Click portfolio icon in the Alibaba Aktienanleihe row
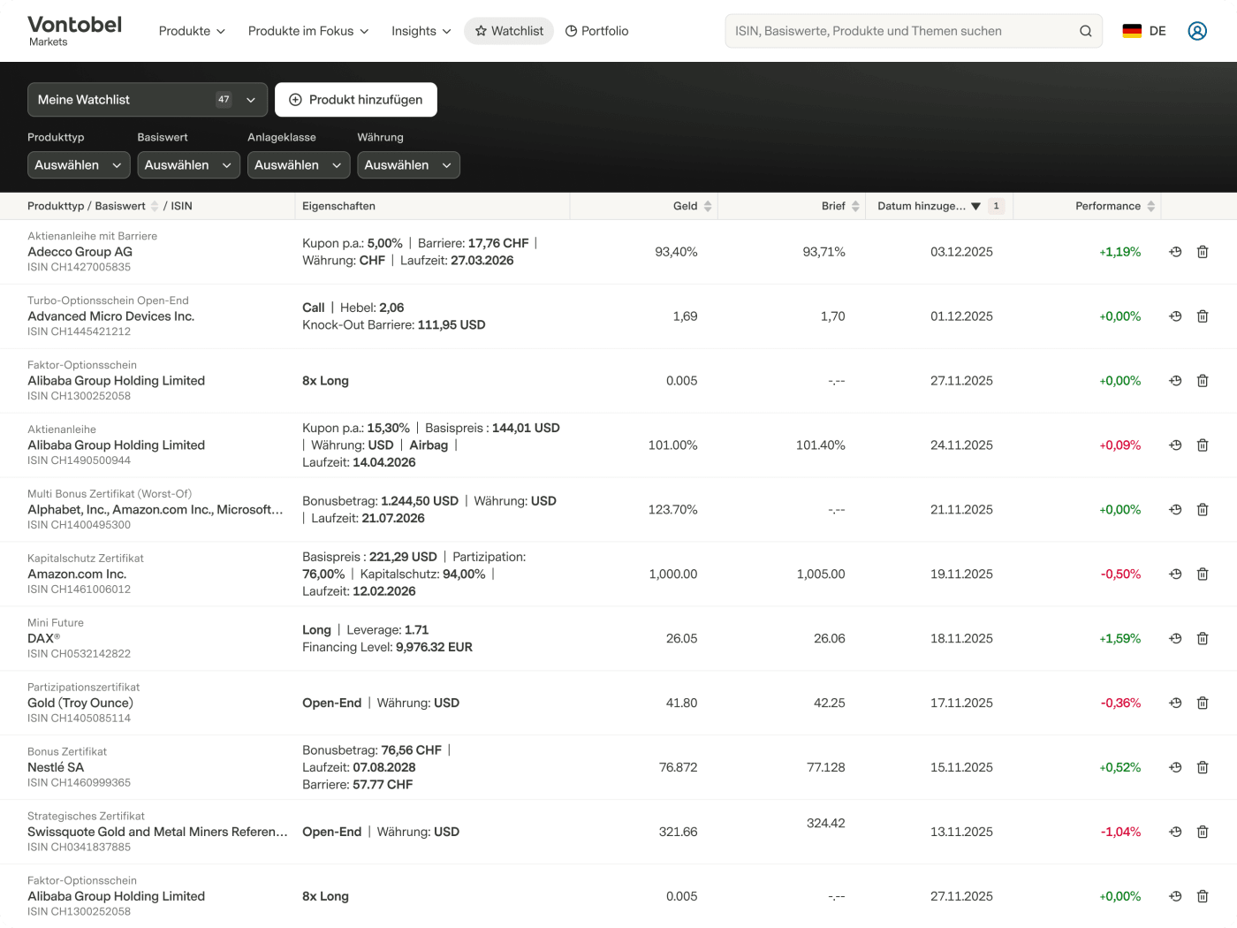This screenshot has width=1237, height=928. point(1175,445)
